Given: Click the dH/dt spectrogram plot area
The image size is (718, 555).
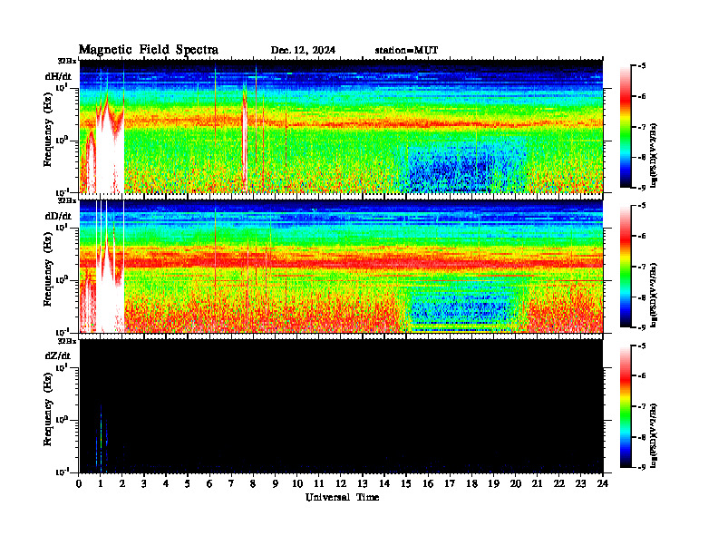Looking at the screenshot, I should (341, 126).
